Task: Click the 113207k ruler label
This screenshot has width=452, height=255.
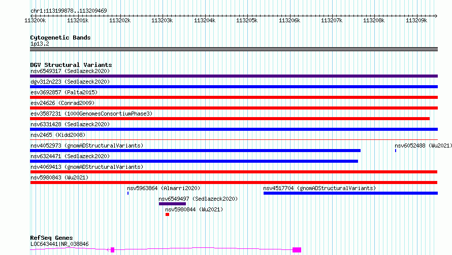Action: (x=332, y=20)
